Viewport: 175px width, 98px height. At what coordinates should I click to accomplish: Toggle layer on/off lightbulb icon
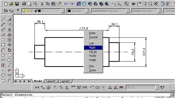pos(24,11)
